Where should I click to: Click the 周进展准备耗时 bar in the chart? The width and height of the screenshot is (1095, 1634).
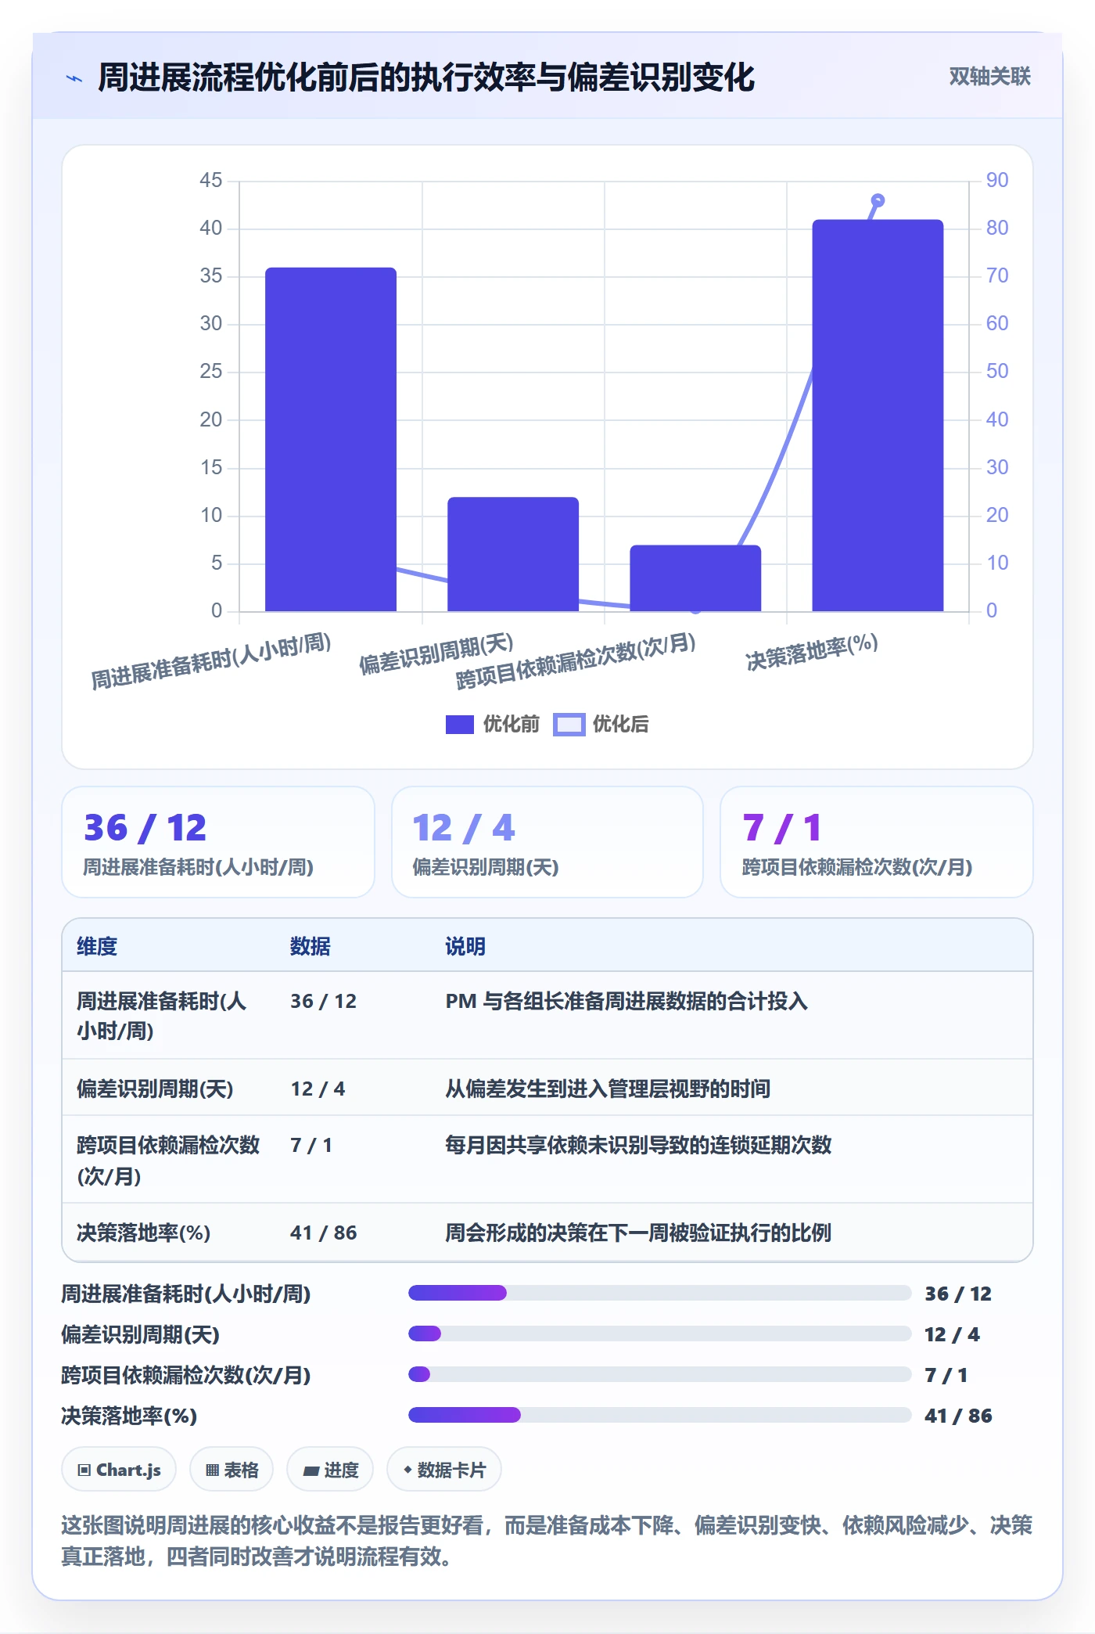[x=331, y=439]
